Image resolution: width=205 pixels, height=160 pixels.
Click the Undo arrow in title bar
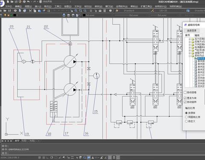pos(28,2)
